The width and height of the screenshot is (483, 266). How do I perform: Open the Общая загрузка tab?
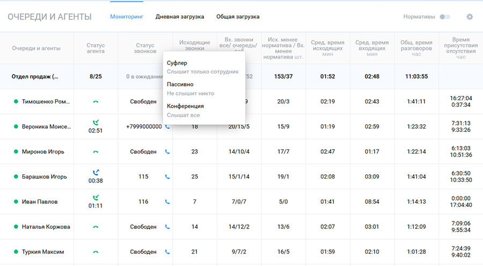click(238, 17)
